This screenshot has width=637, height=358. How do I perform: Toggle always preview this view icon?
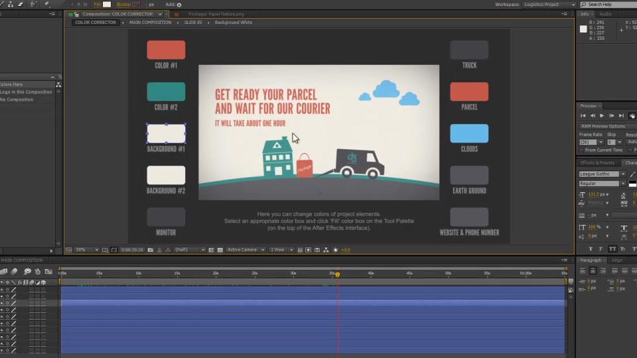68,250
